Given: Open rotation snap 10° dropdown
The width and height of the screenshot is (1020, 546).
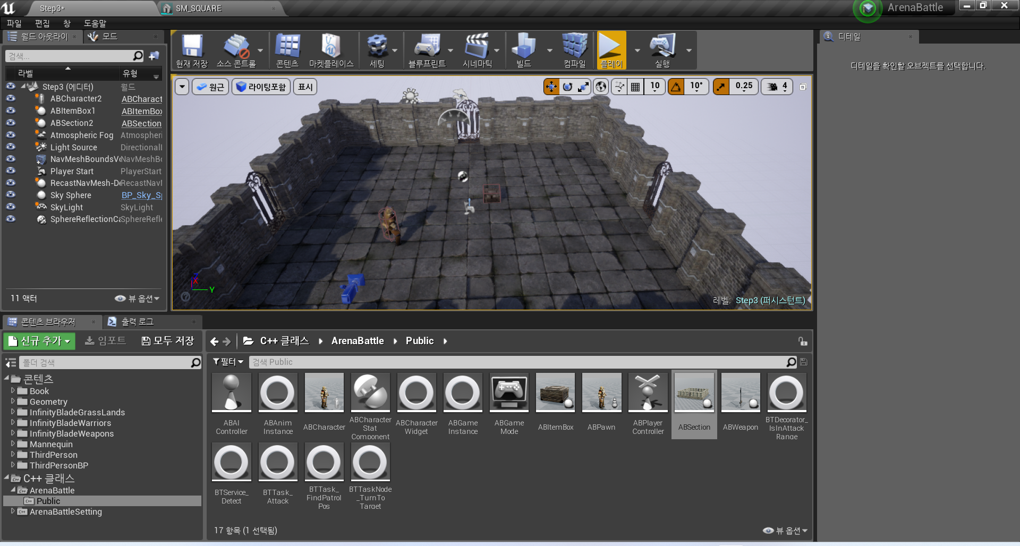Looking at the screenshot, I should point(696,87).
